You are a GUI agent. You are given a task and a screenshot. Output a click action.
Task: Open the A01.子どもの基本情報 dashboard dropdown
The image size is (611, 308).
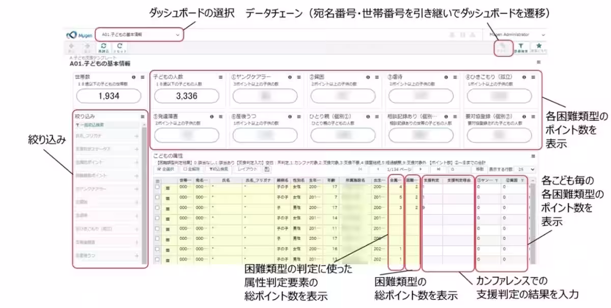click(139, 35)
